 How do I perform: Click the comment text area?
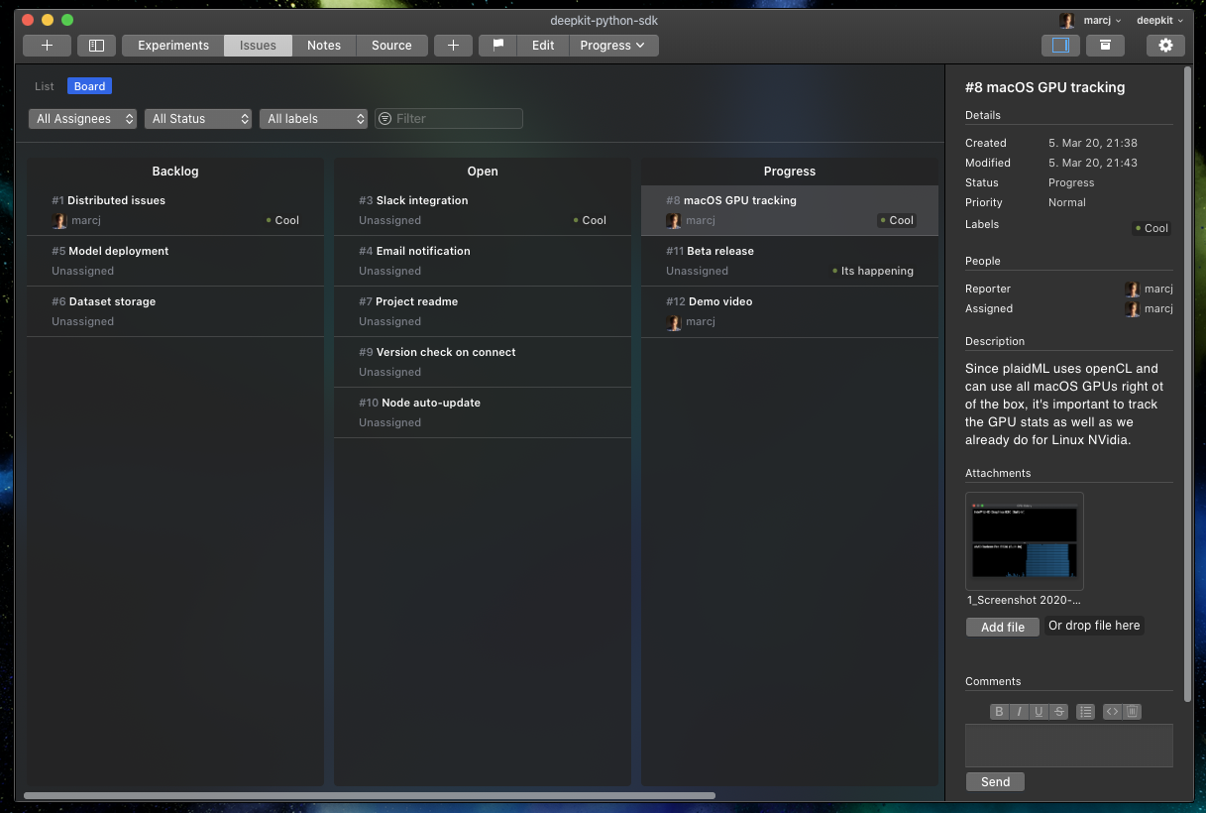1069,746
